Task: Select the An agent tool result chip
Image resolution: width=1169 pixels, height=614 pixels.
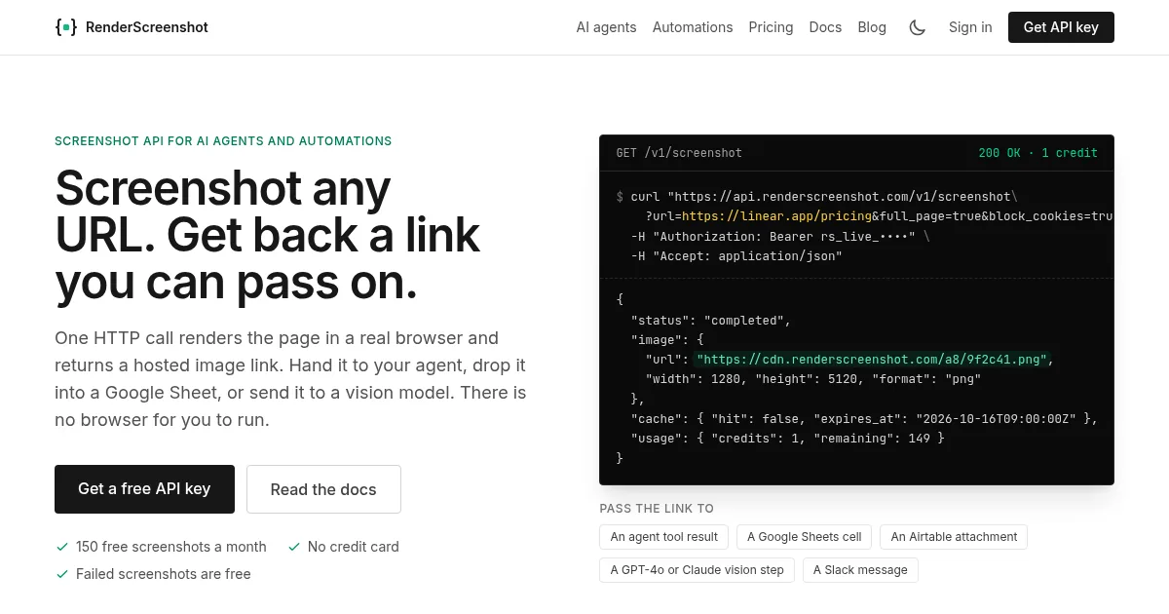Action: click(663, 537)
